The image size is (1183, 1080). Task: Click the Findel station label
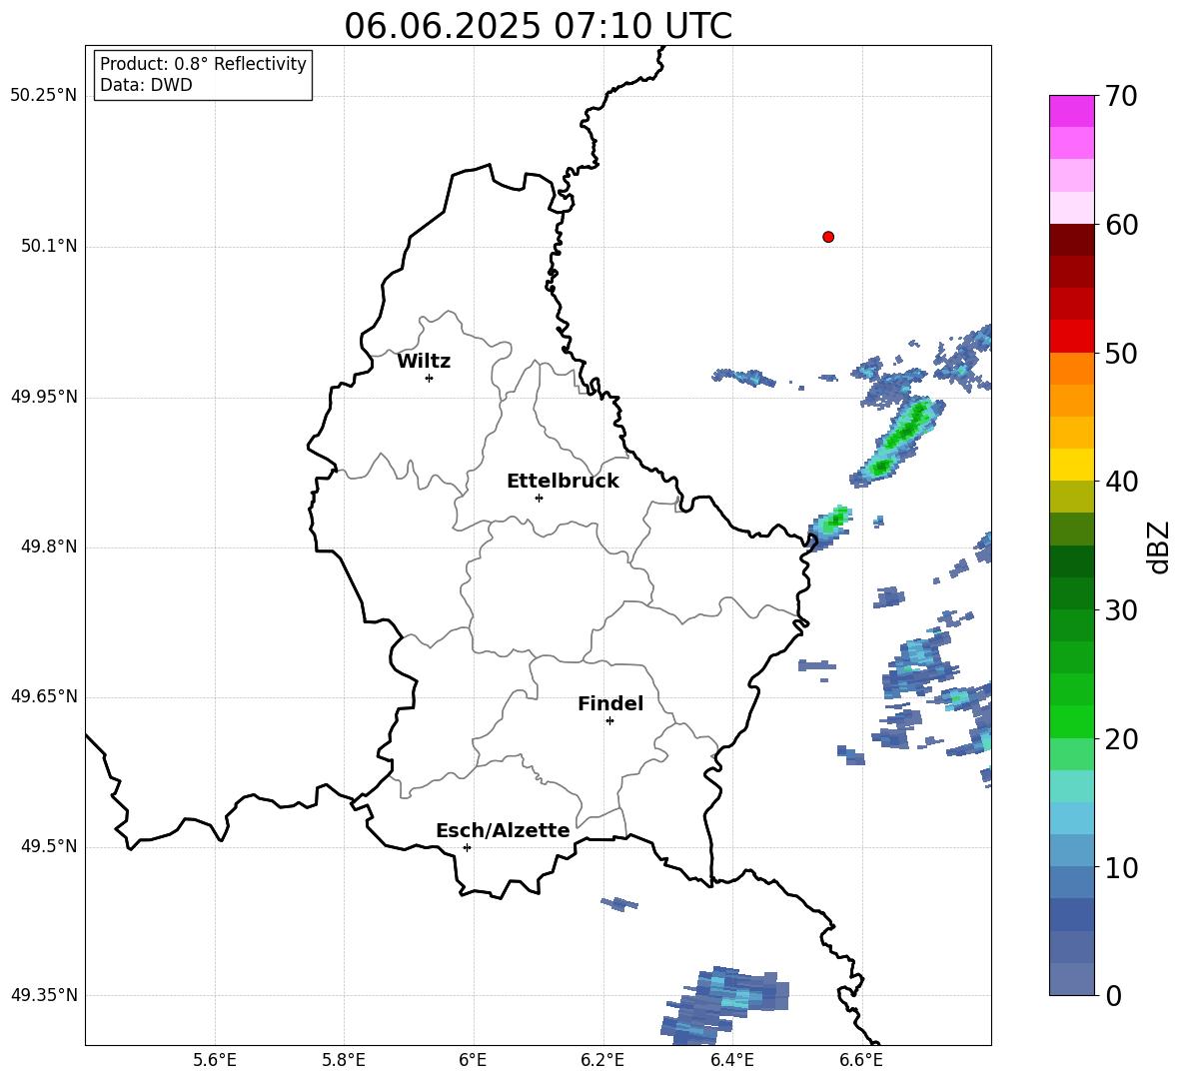[610, 703]
